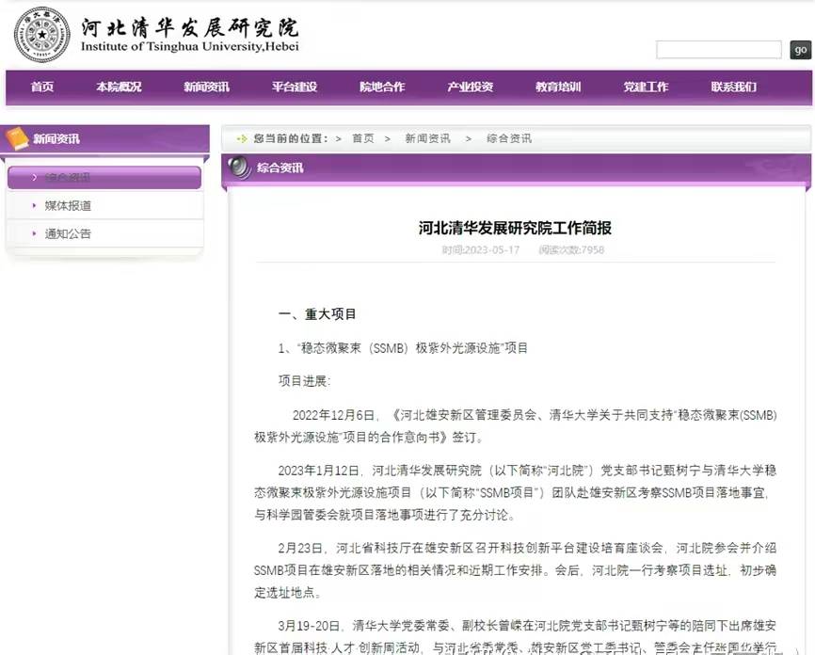Type in the search input field
The image size is (815, 655).
click(718, 50)
